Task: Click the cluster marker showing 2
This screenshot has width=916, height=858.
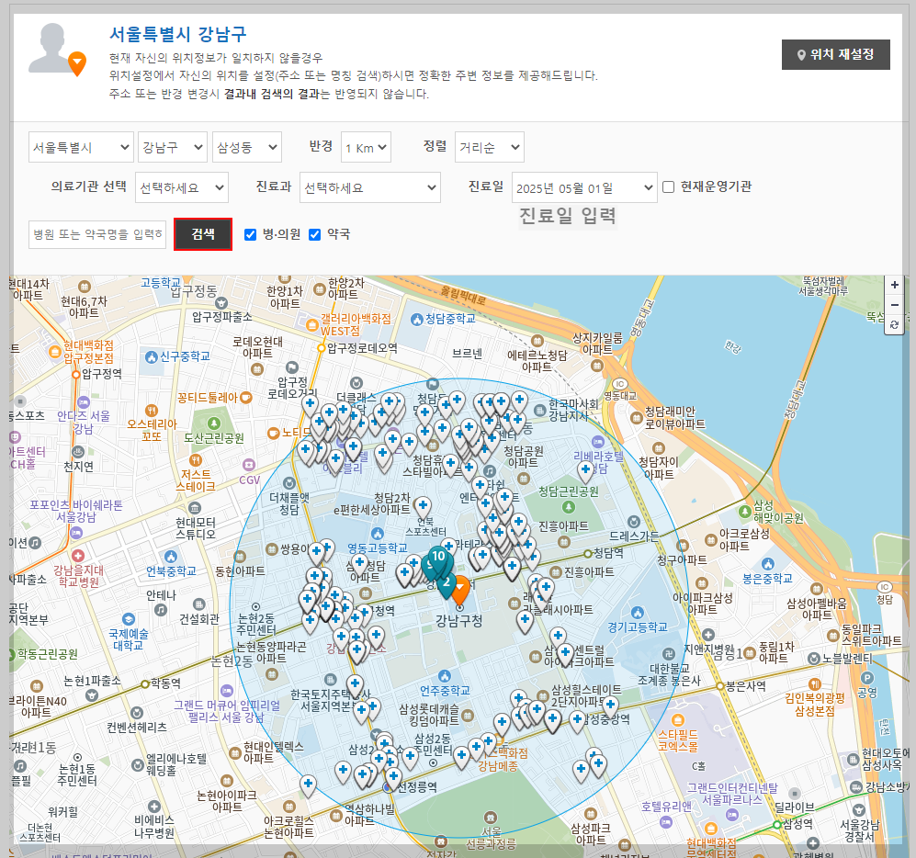Action: click(447, 581)
